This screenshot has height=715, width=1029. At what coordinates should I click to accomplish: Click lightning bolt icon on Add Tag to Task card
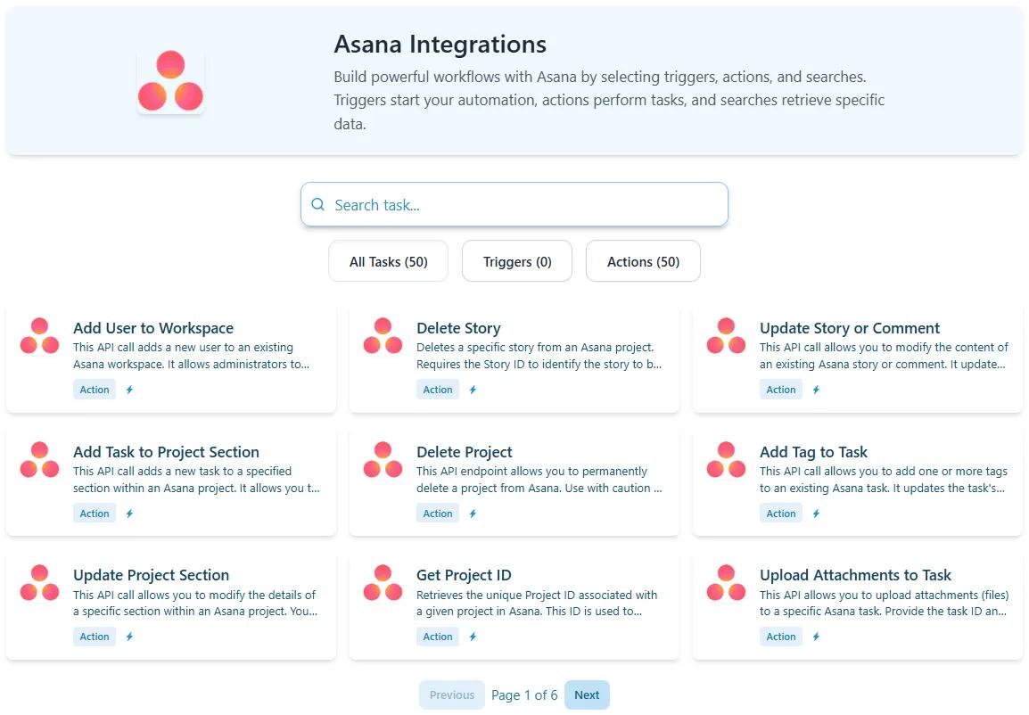[816, 514]
